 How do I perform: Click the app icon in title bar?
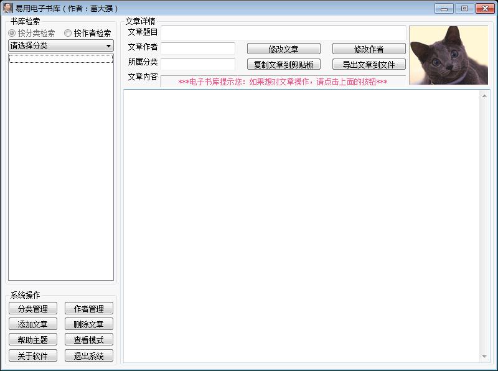click(x=7, y=8)
